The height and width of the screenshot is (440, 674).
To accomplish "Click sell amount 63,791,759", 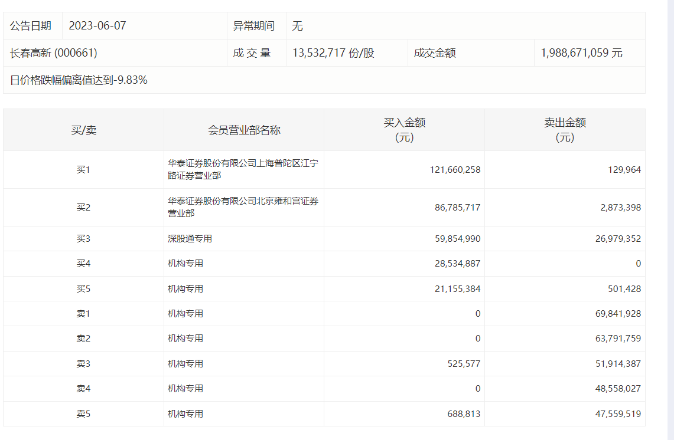I will point(618,339).
